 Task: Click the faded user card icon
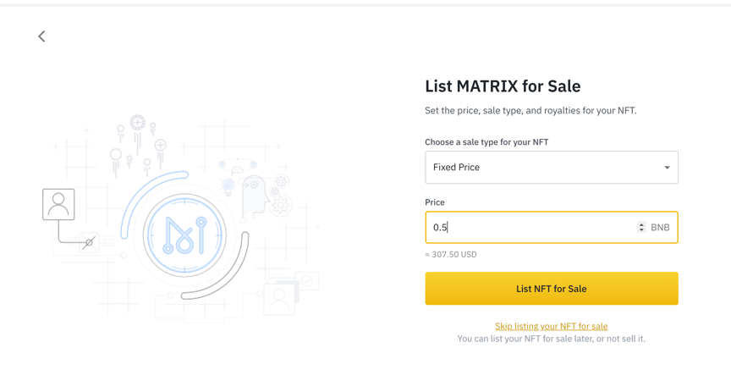279,298
